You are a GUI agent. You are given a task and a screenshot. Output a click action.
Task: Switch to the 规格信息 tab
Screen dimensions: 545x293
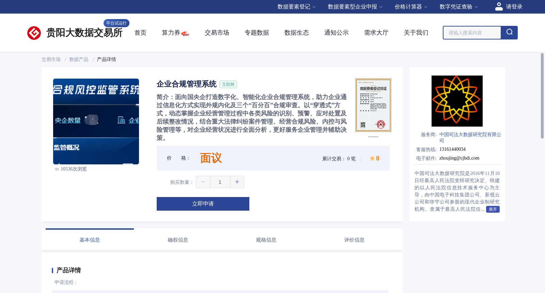coord(266,240)
